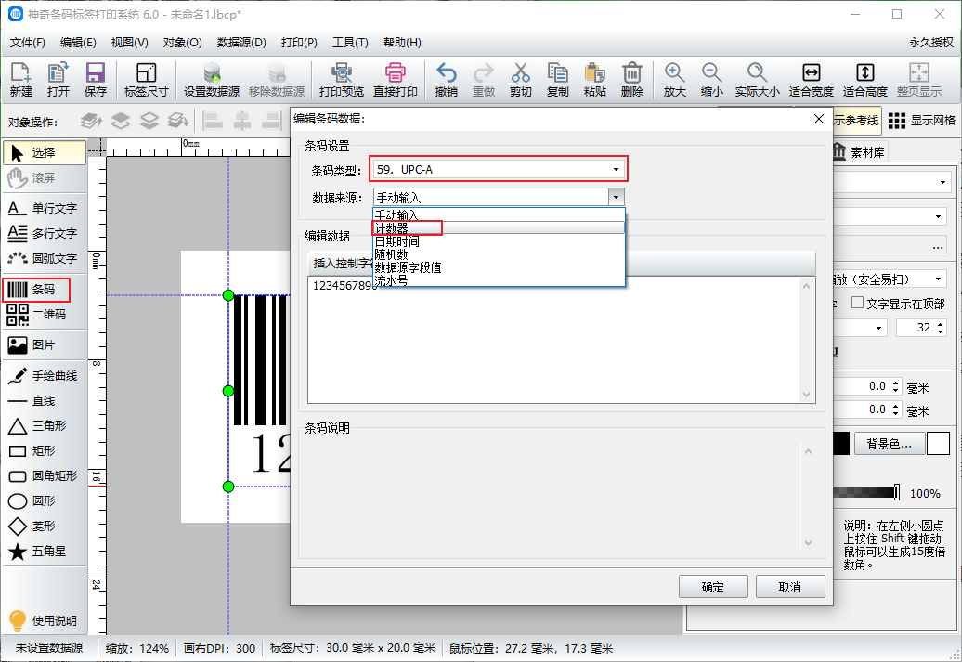Image resolution: width=962 pixels, height=662 pixels.
Task: Collapse the 数据来源 dropdown via its arrow
Action: (x=616, y=197)
